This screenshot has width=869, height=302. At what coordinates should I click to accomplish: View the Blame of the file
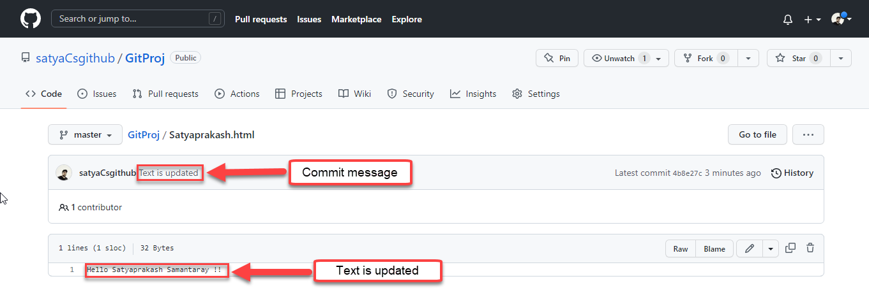click(x=714, y=248)
